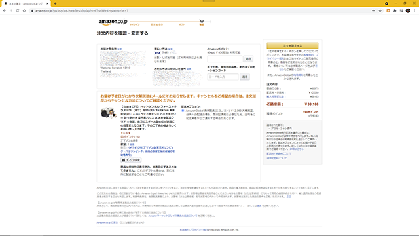Change item quantity via 変更 link

click(132, 144)
